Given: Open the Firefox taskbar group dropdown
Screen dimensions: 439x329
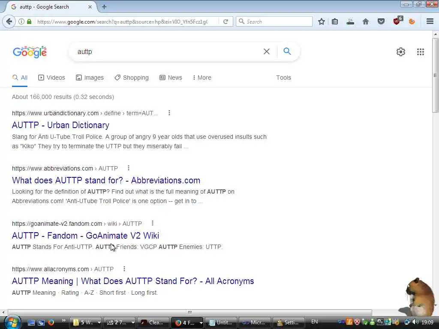Looking at the screenshot, I should pyautogui.click(x=201, y=323).
